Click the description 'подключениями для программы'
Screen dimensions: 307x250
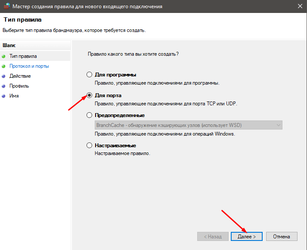coord(157,83)
